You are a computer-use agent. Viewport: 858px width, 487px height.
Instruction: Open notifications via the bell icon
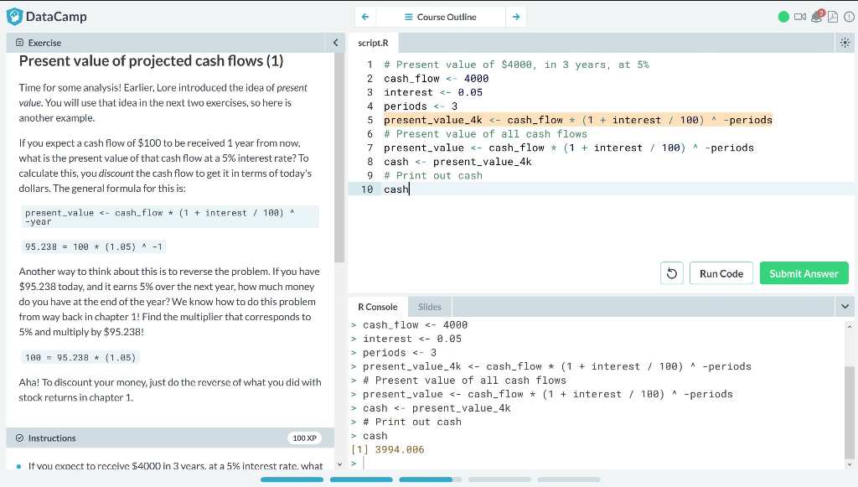pyautogui.click(x=815, y=16)
